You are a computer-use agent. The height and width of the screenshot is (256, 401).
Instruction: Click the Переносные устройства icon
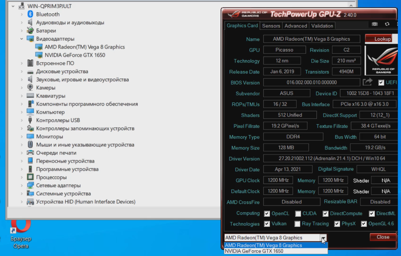point(30,161)
